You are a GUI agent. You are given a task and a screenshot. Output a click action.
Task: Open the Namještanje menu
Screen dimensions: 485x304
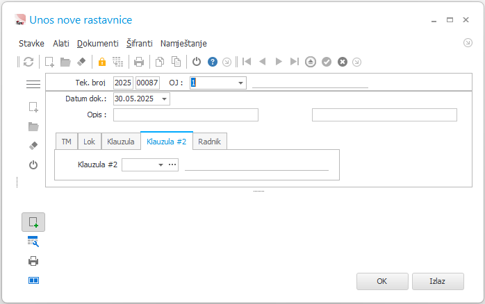click(183, 44)
